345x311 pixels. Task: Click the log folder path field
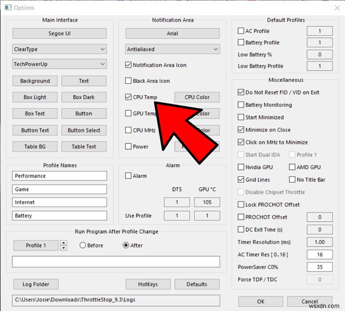click(x=116, y=300)
